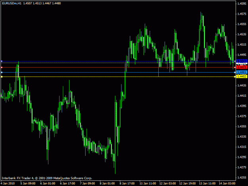Image resolution: width=248 pixels, height=186 pixels.
Task: Select the light blue line's right-end handle
Action: pyautogui.click(x=235, y=72)
